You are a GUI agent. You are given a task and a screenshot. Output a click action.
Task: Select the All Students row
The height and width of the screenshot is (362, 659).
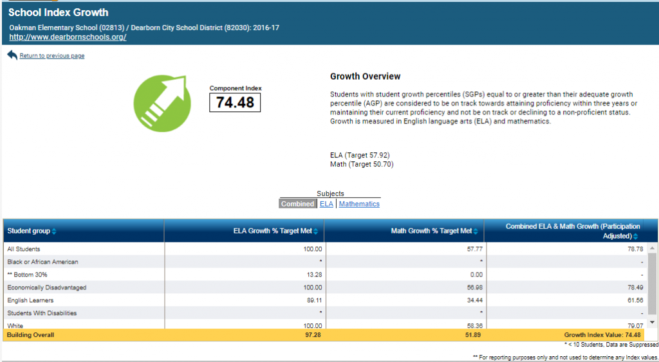click(23, 249)
